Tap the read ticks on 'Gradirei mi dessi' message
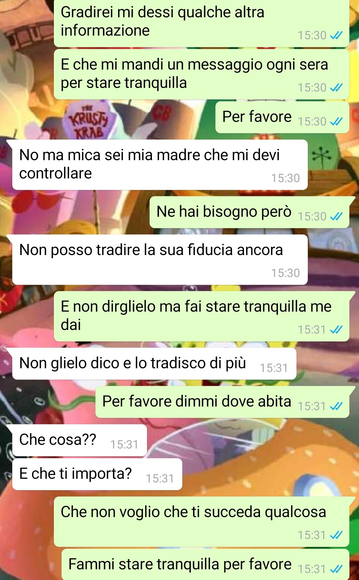Image resolution: width=359 pixels, height=580 pixels. 336,35
